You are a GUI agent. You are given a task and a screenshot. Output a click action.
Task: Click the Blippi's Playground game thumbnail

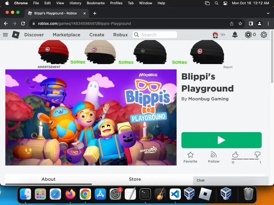point(91,117)
